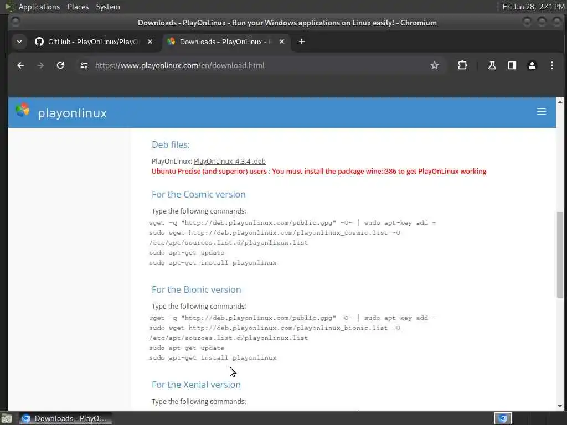Open a new browser tab
The height and width of the screenshot is (425, 567).
(x=302, y=42)
